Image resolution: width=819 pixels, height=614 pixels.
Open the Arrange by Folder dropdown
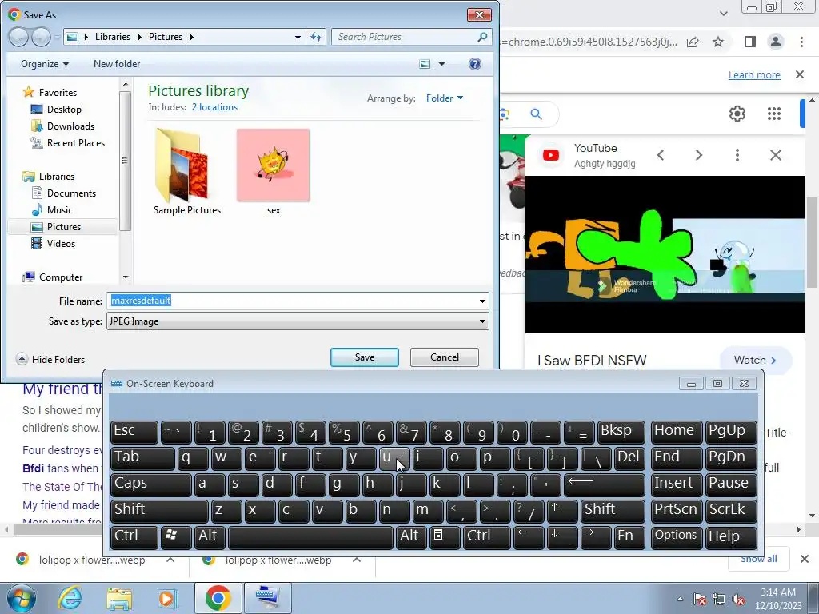[445, 98]
